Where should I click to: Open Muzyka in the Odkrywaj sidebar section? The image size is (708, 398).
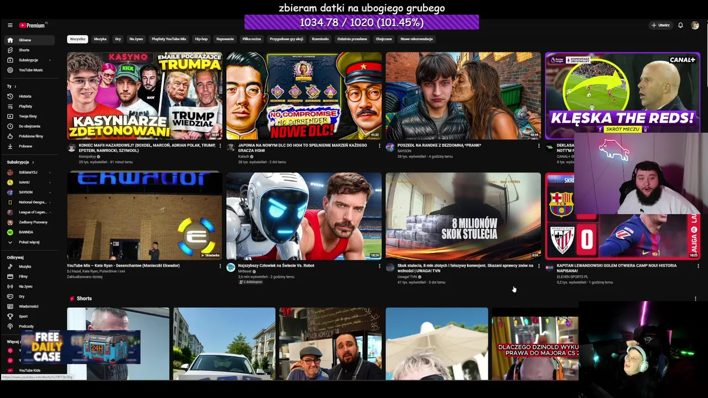click(x=29, y=266)
